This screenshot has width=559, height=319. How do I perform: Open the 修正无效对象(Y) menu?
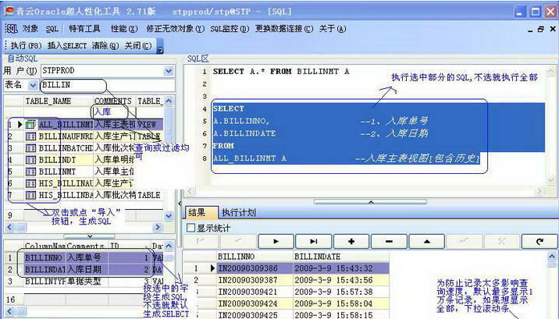click(176, 29)
